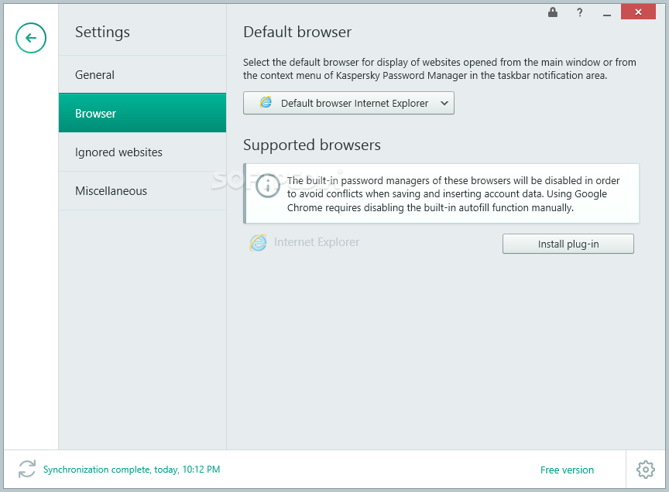Go back using the circular arrow button
The width and height of the screenshot is (669, 492).
click(x=31, y=38)
